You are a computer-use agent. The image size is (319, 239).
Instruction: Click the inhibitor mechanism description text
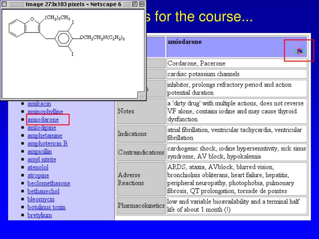229,89
